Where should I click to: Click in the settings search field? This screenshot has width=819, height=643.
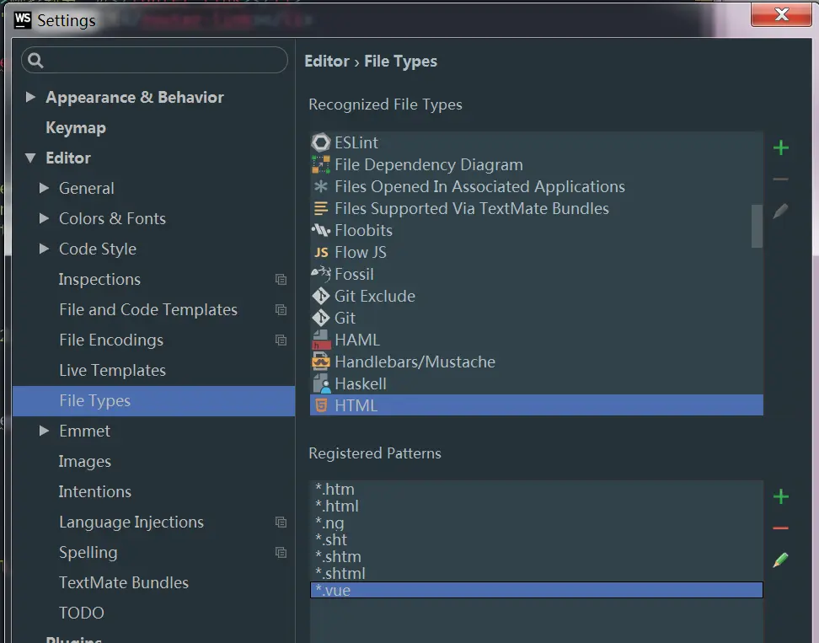coord(154,60)
